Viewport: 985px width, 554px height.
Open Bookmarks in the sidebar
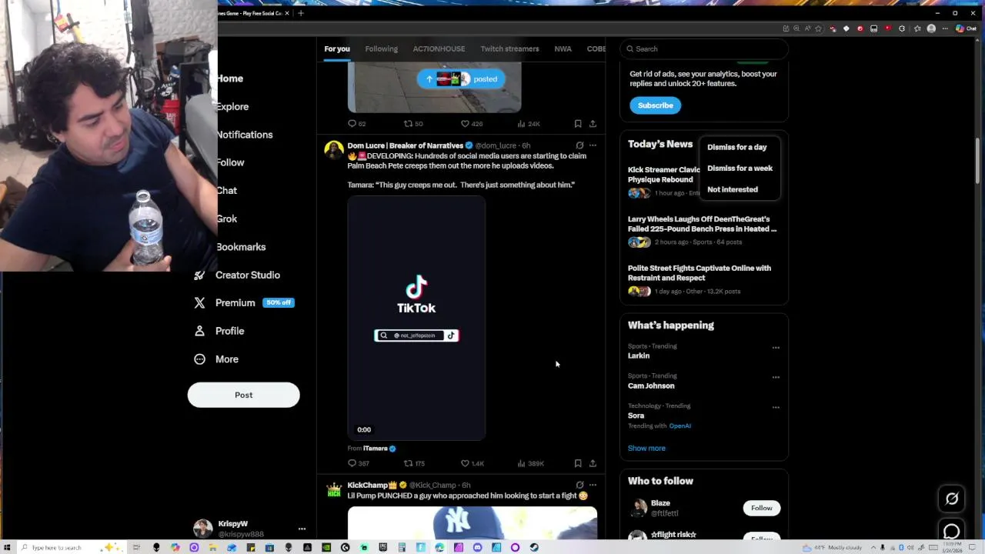pyautogui.click(x=241, y=247)
